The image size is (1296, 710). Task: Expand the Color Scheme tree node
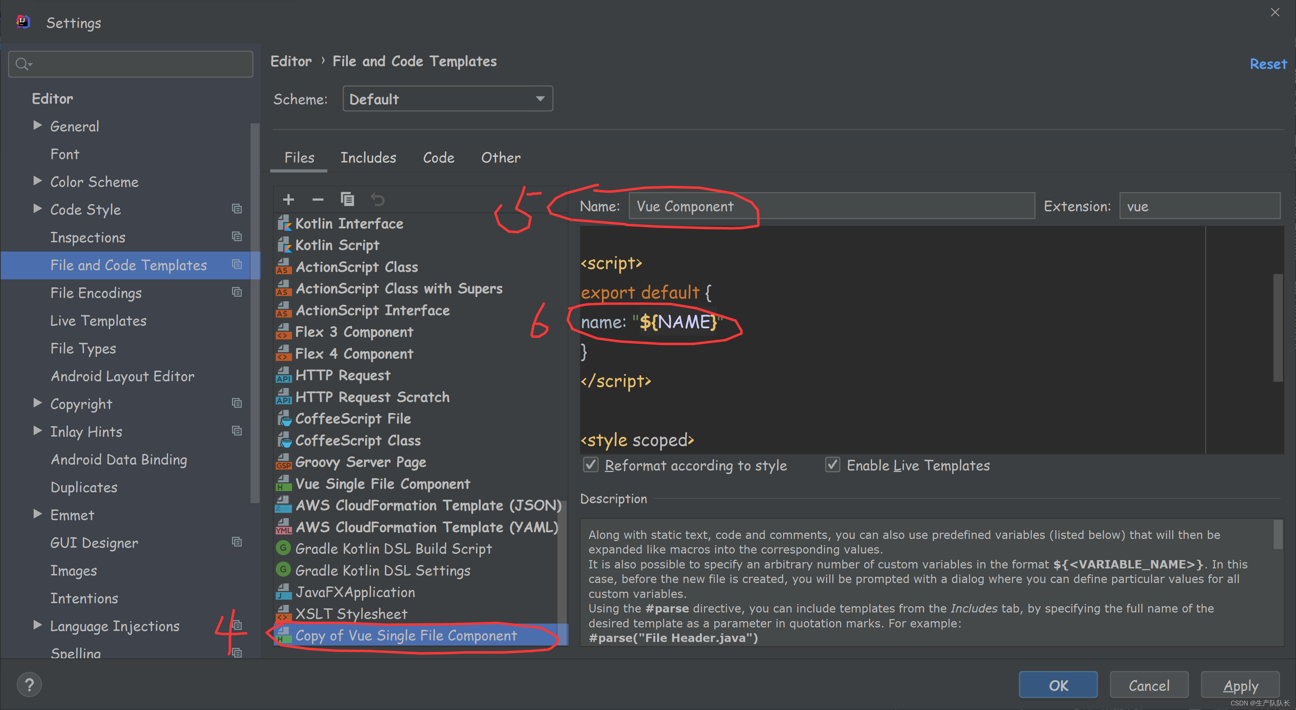pyautogui.click(x=37, y=181)
